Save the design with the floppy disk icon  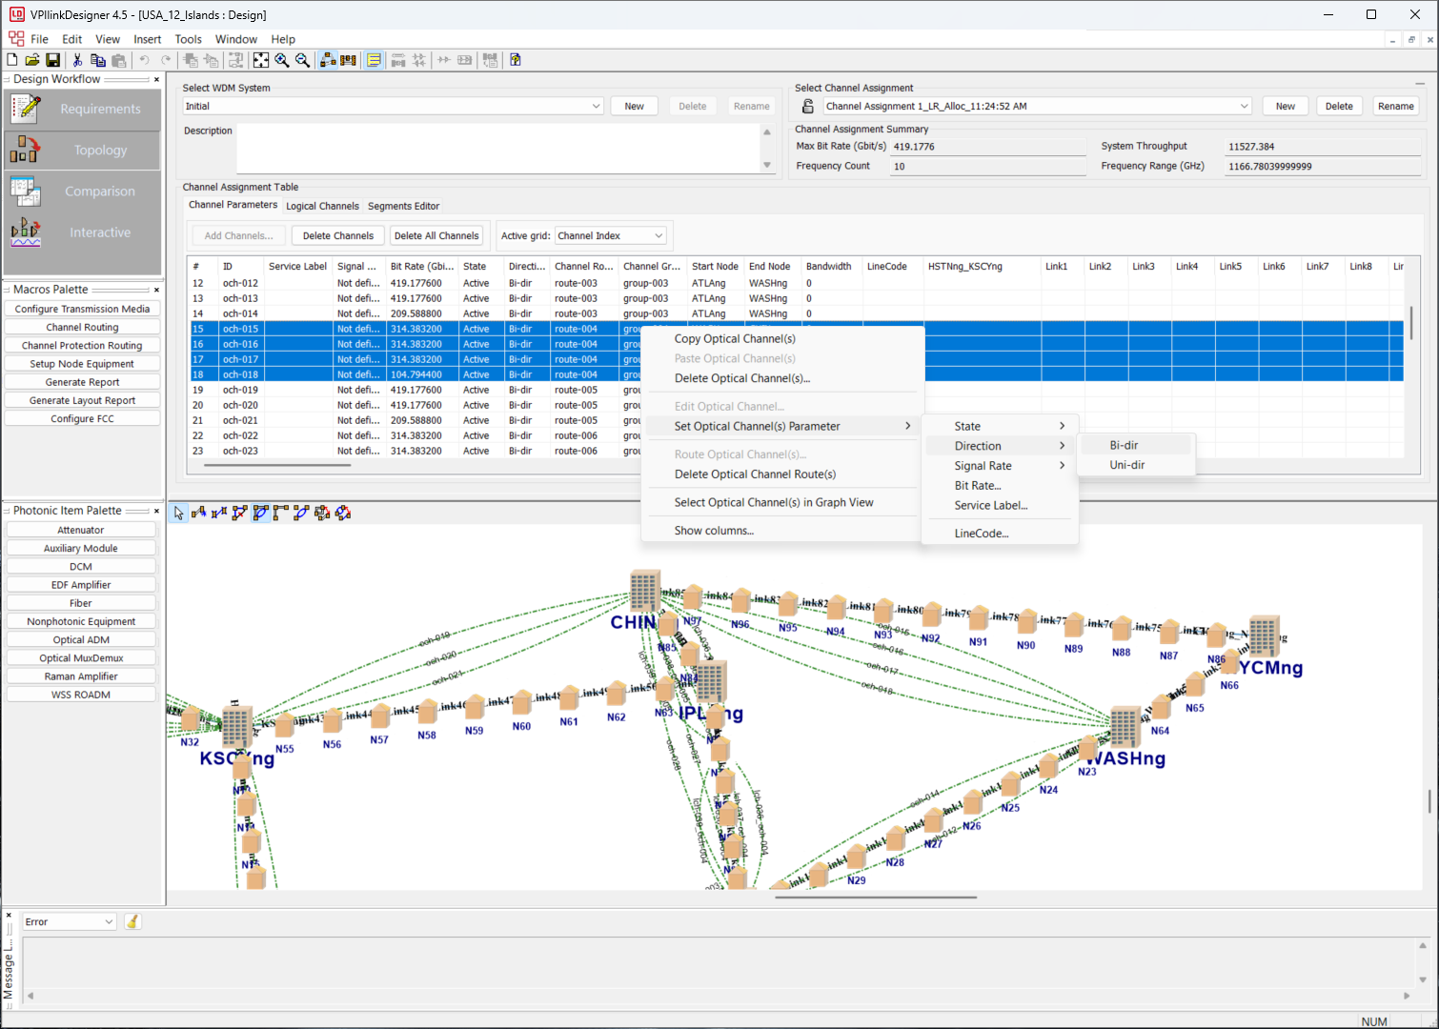53,60
